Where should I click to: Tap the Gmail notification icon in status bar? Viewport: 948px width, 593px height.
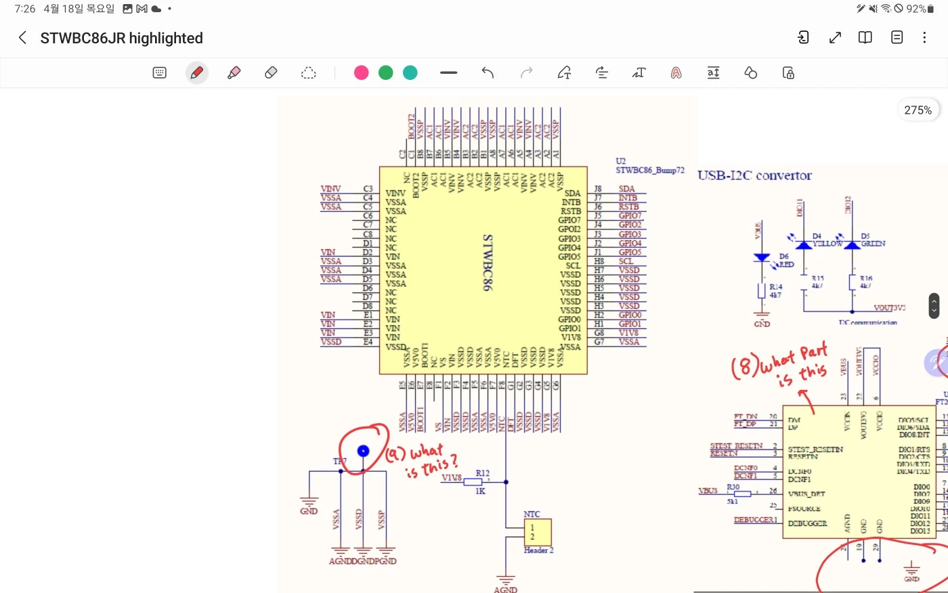pyautogui.click(x=142, y=9)
